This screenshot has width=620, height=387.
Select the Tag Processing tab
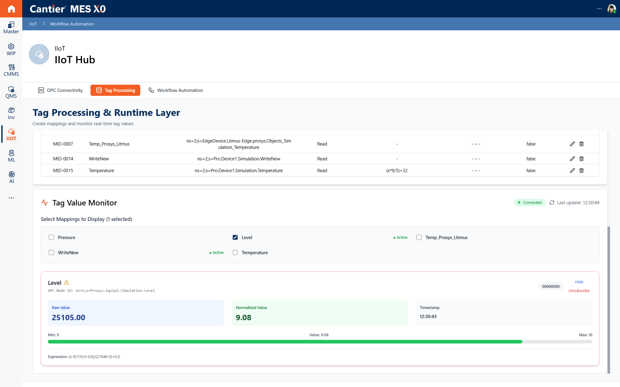tap(115, 90)
